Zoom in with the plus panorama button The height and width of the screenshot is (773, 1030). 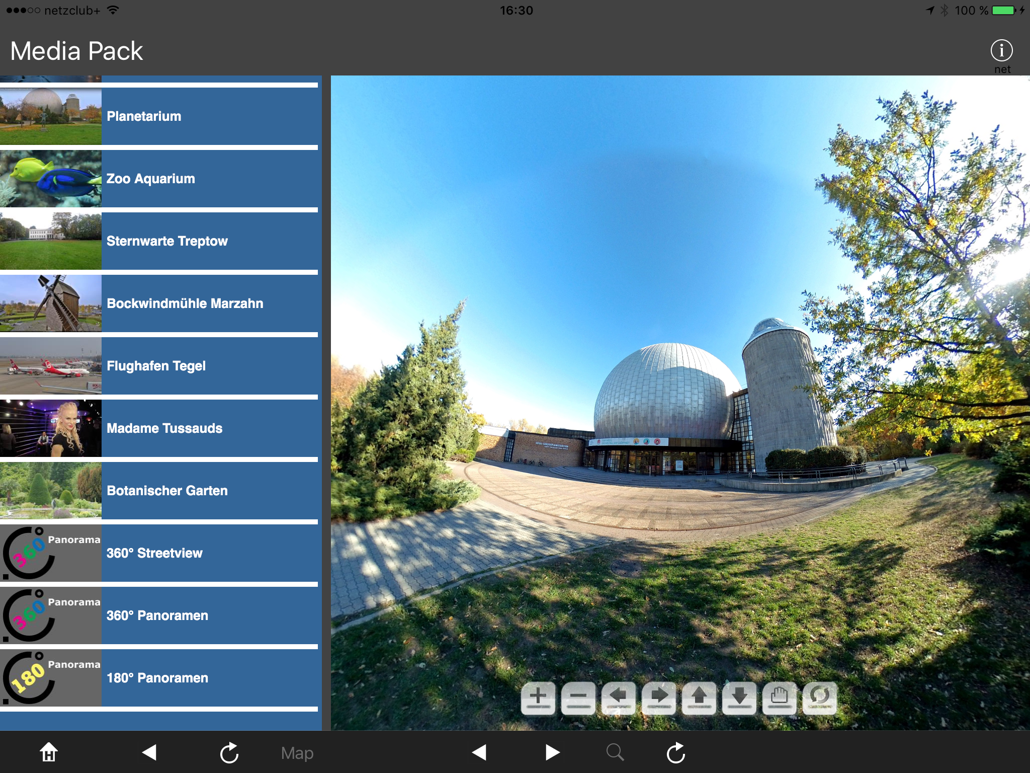538,698
